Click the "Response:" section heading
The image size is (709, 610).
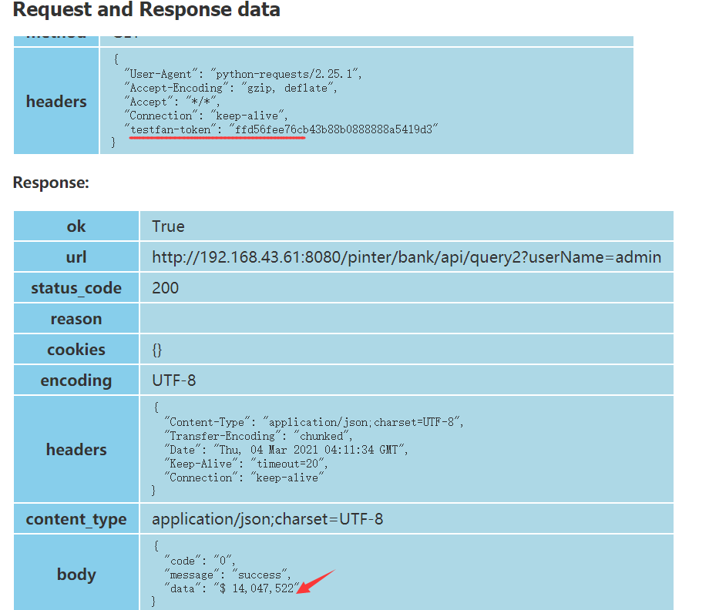click(51, 183)
